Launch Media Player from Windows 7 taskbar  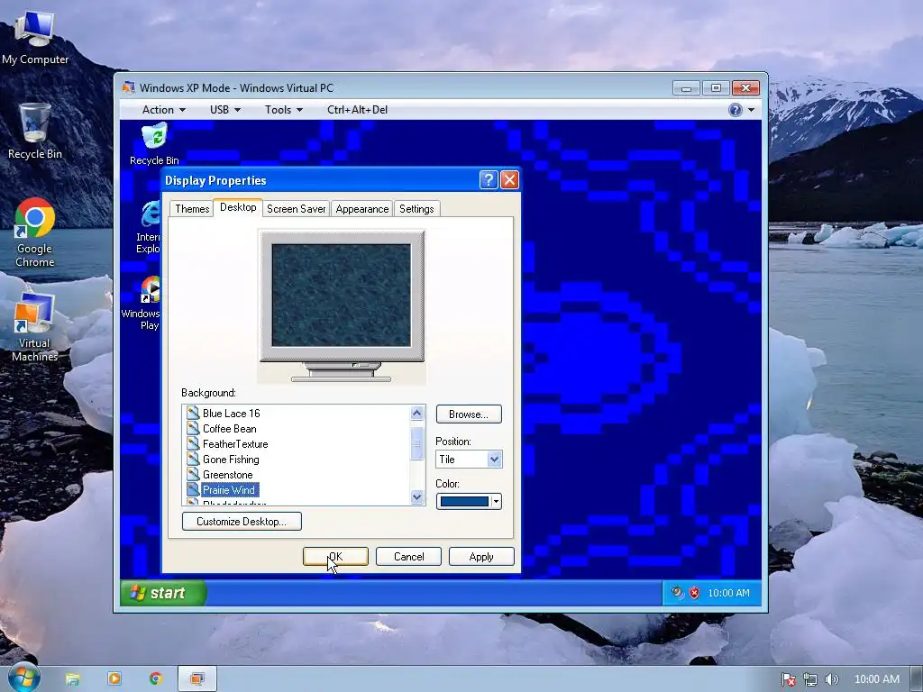pos(114,679)
